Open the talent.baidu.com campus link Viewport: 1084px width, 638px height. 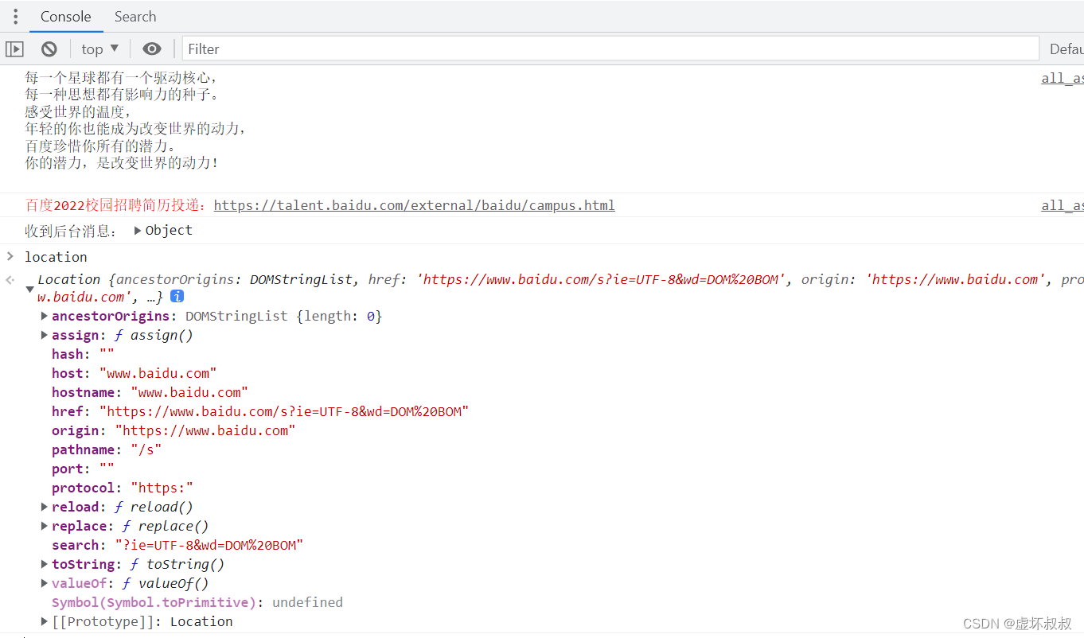pyautogui.click(x=415, y=205)
